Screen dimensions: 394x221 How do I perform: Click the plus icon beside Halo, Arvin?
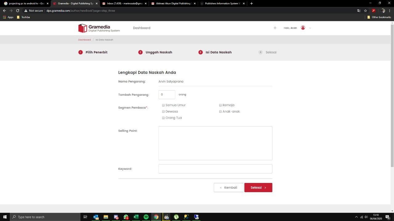275,28
